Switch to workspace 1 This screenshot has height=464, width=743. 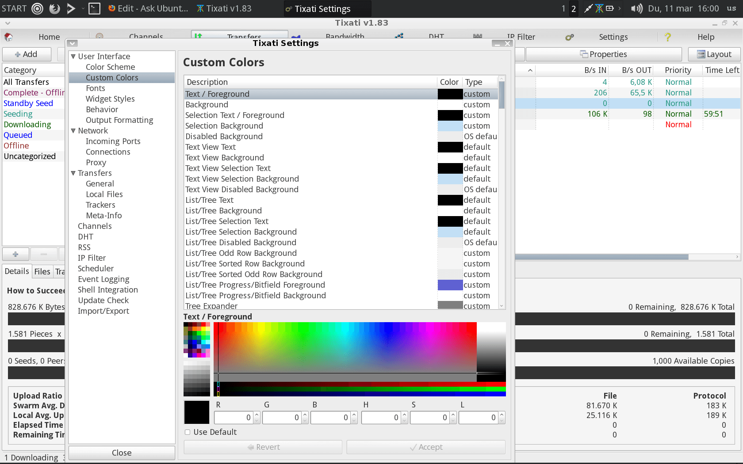pos(563,8)
